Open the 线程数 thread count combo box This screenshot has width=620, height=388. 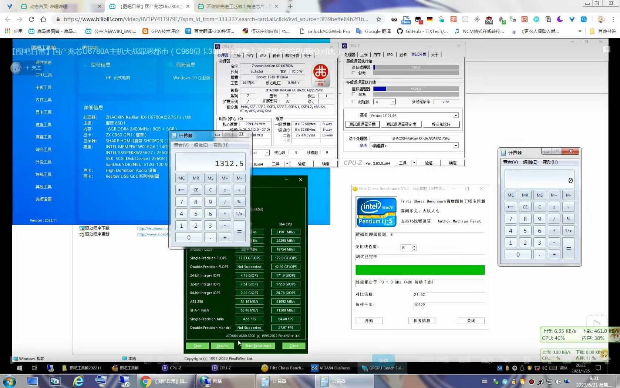pos(385,102)
